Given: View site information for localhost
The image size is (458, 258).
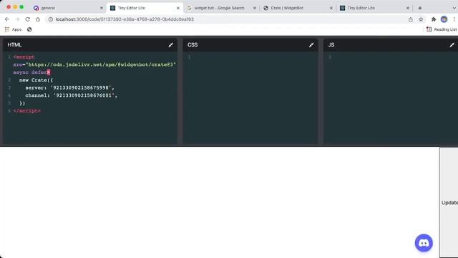Looking at the screenshot, I should click(51, 19).
